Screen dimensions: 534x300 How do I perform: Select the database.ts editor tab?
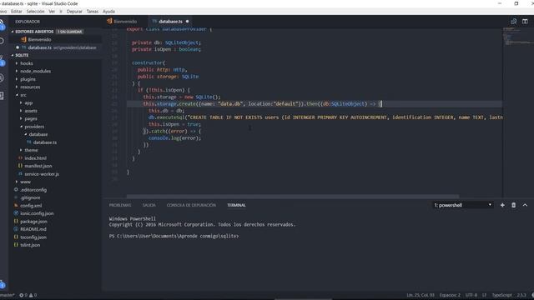[170, 22]
